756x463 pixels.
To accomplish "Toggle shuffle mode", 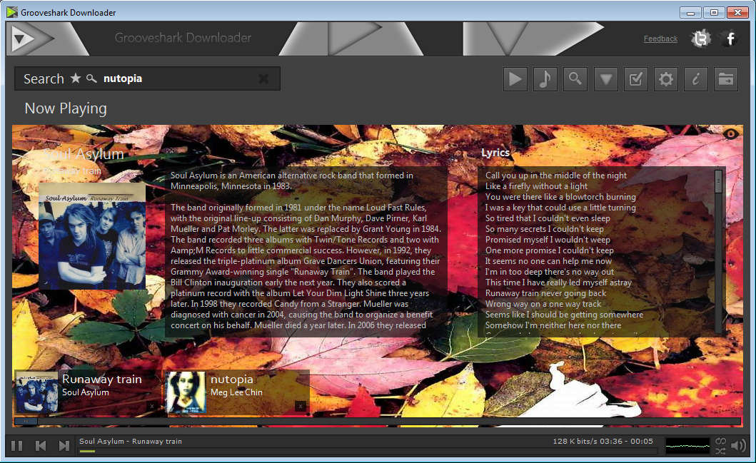I will [x=720, y=451].
